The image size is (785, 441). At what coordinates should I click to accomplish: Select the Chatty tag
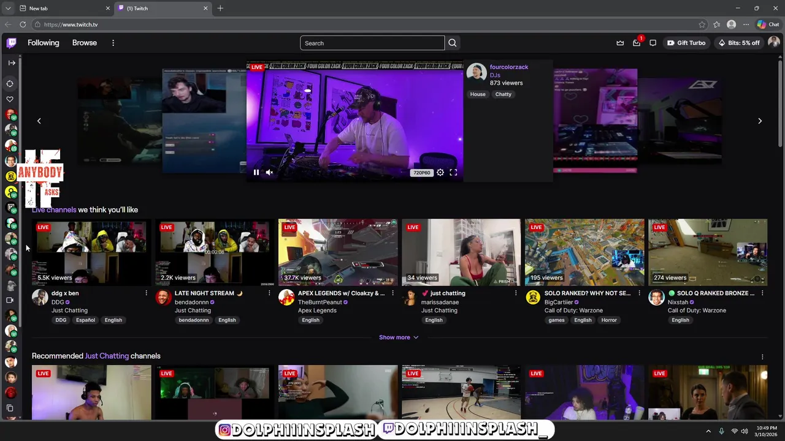pyautogui.click(x=503, y=94)
